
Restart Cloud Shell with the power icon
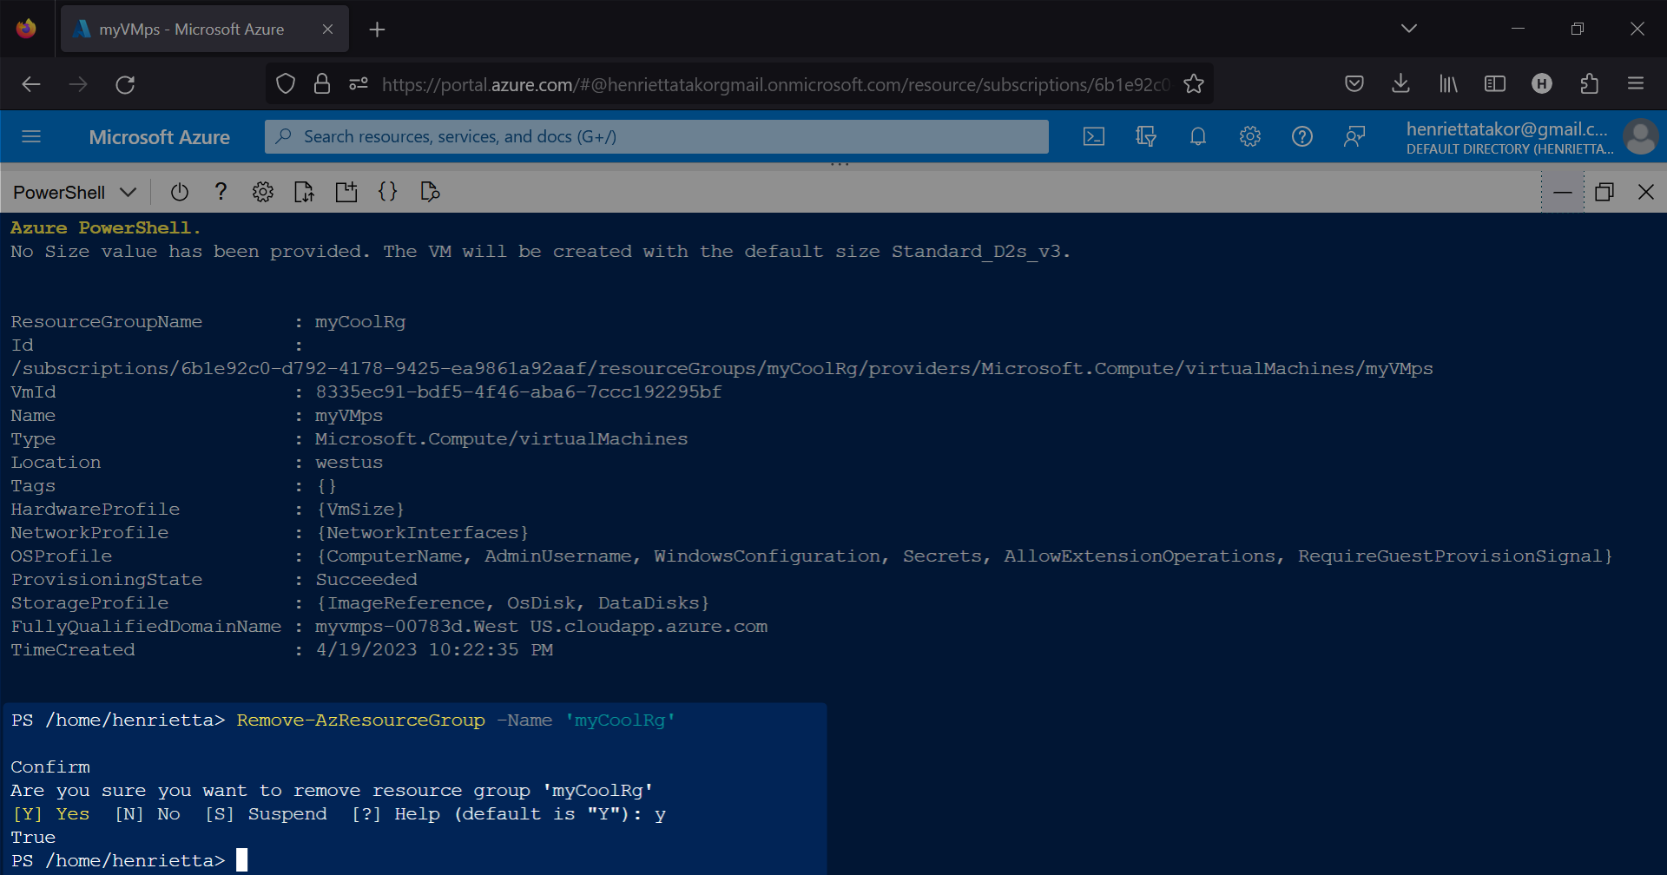[x=180, y=192]
